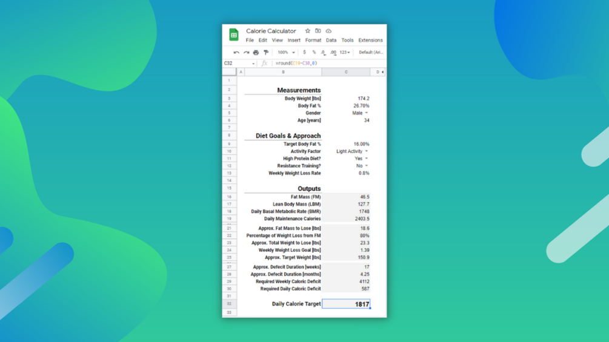The image size is (609, 342).
Task: Select column B header
Action: coord(283,72)
